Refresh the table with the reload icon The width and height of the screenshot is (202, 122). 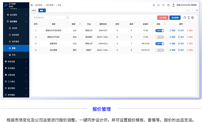185,18
